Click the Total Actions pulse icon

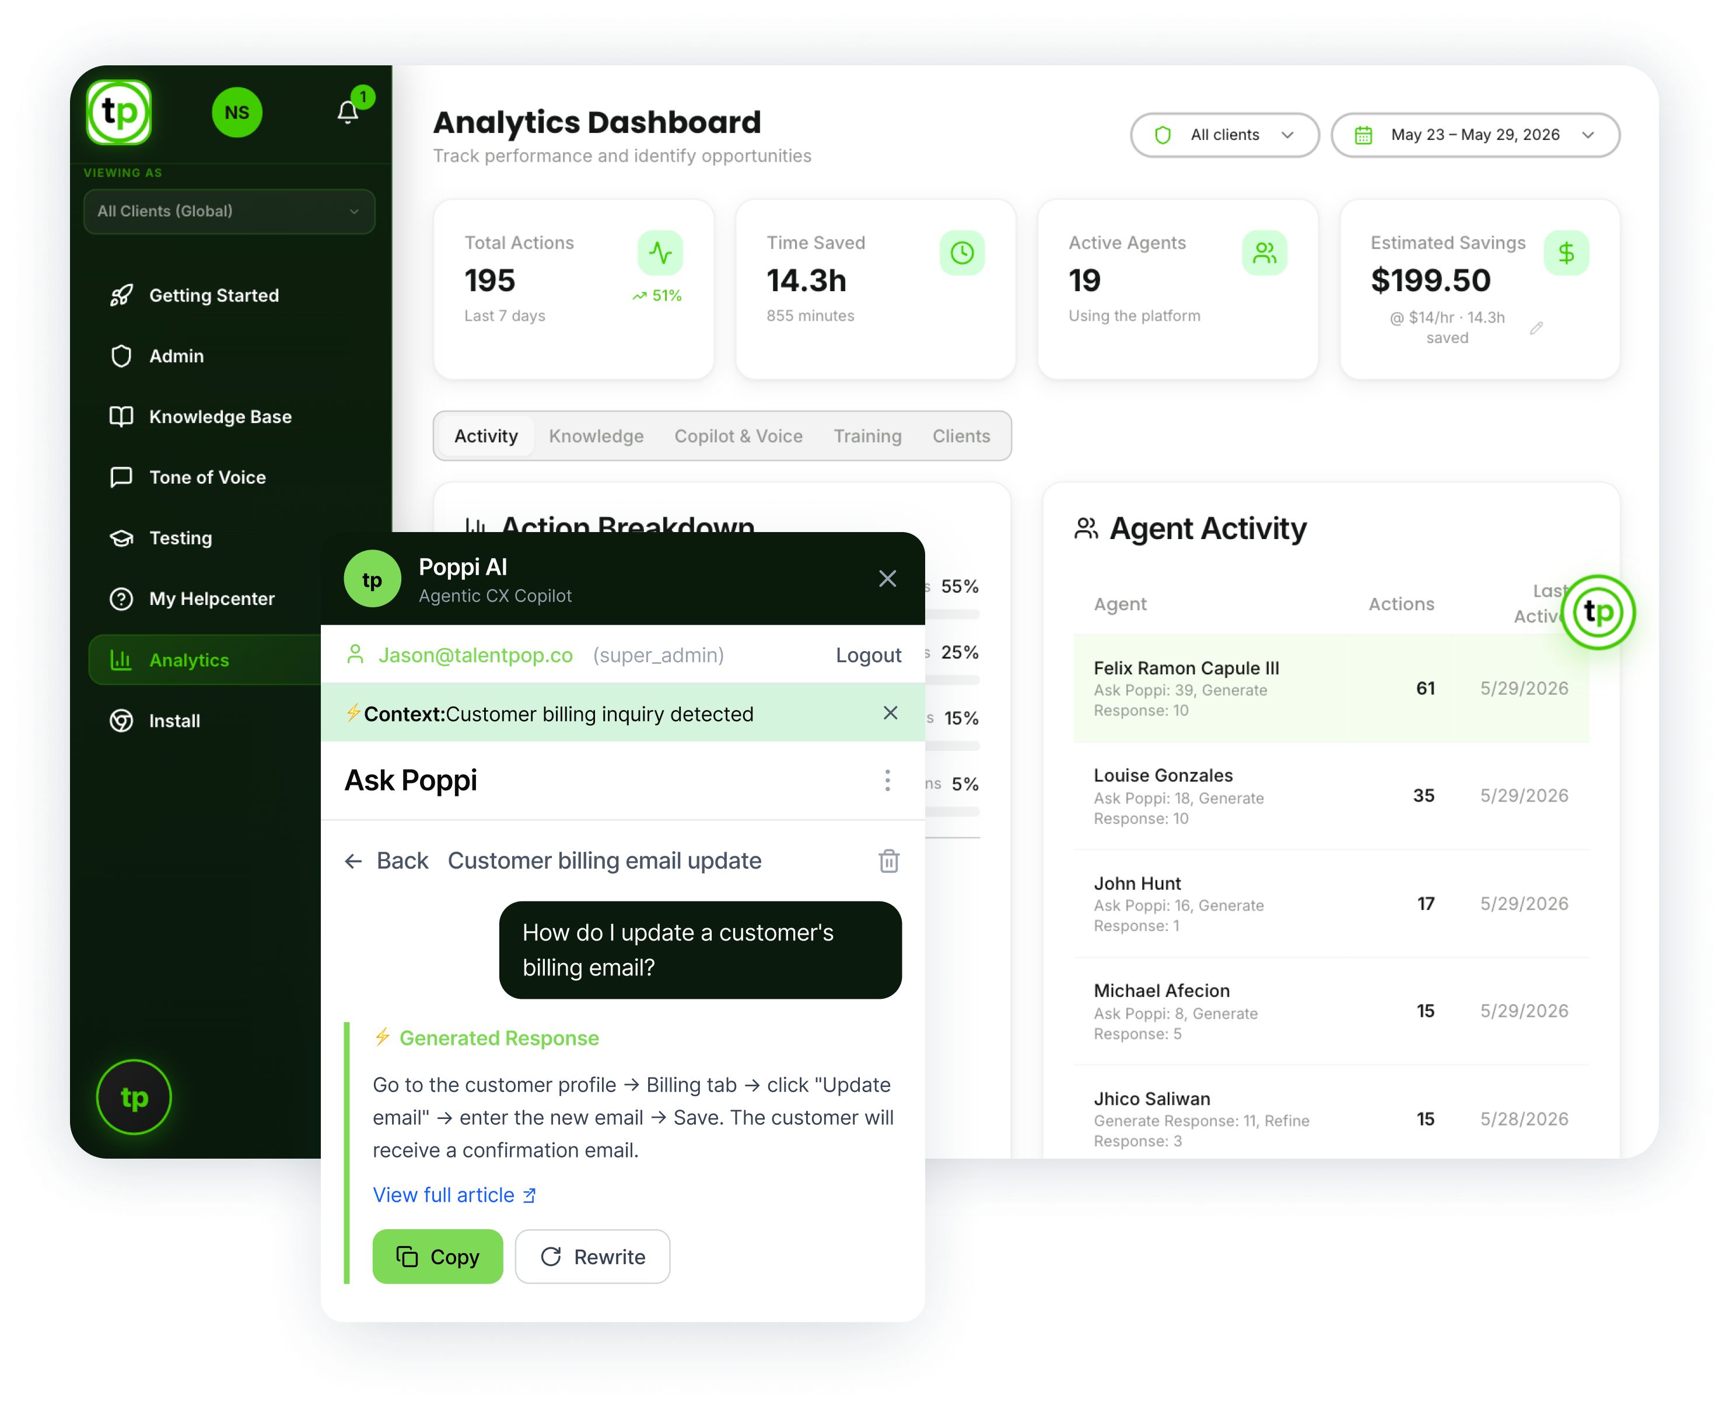(x=660, y=253)
